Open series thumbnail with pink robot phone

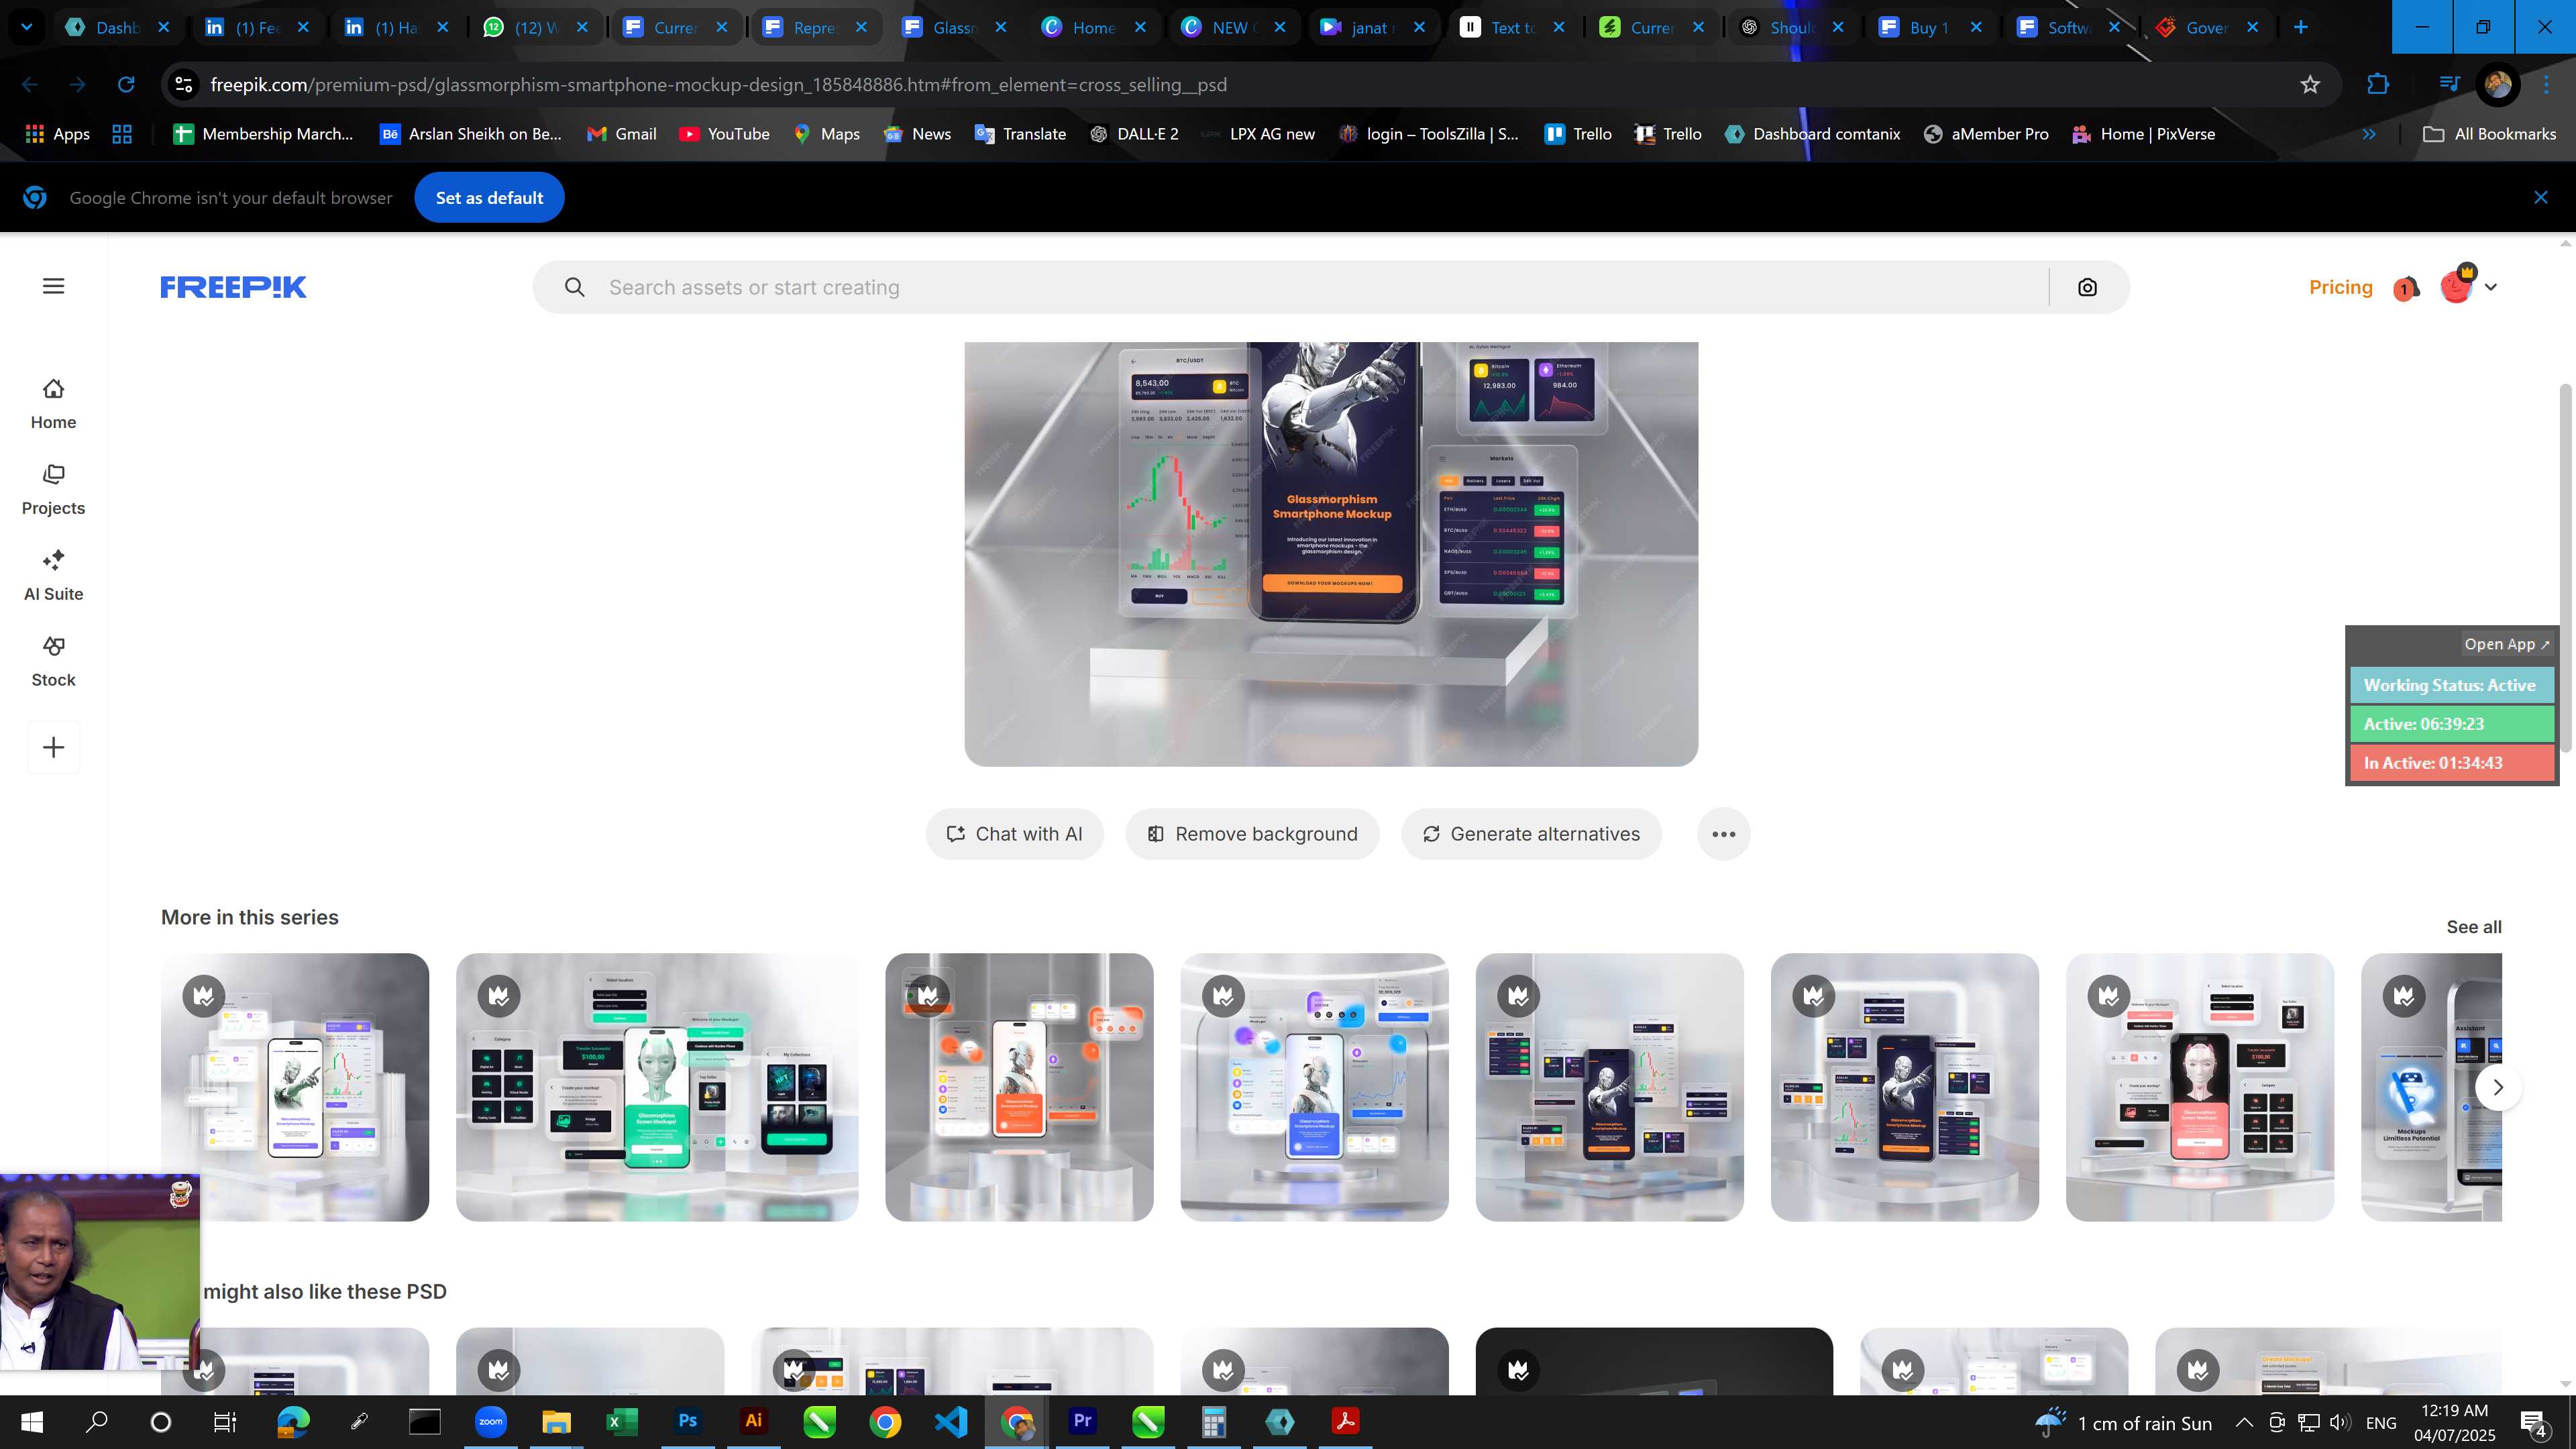coord(2200,1087)
